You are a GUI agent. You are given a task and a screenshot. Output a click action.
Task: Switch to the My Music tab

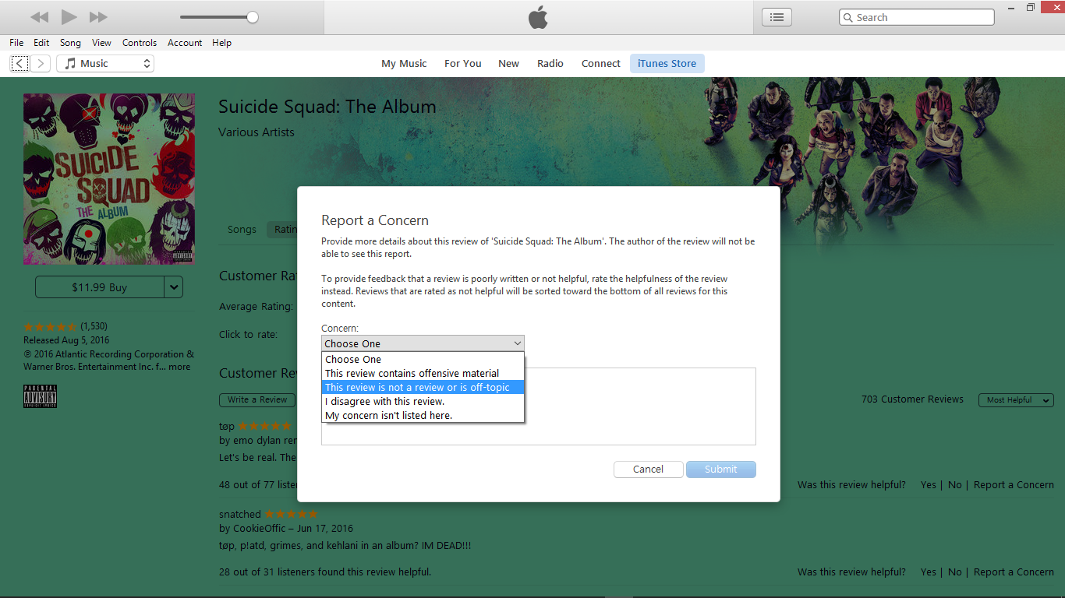click(x=404, y=64)
